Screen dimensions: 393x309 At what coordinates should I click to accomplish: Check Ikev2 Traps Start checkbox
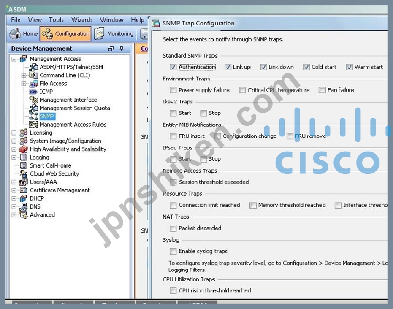click(173, 113)
